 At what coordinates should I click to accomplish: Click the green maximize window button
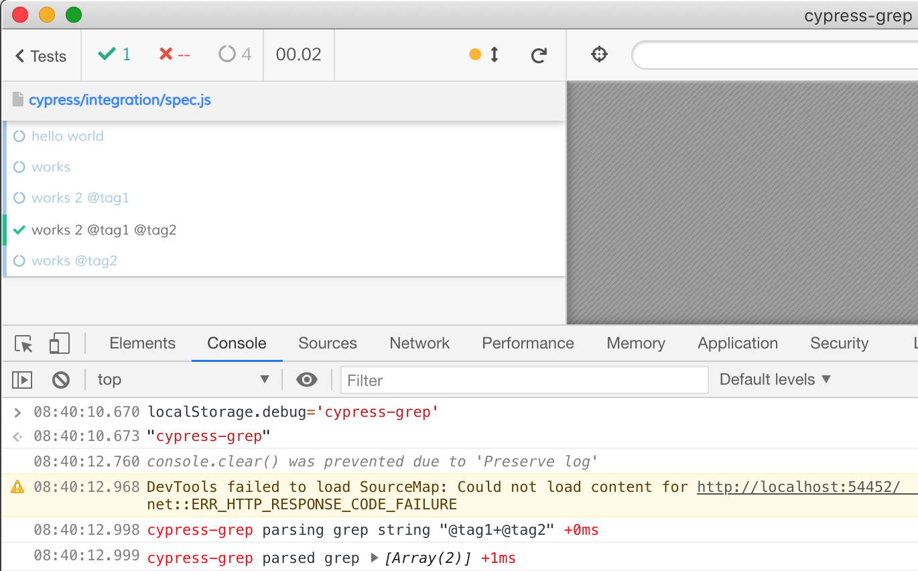pyautogui.click(x=73, y=14)
